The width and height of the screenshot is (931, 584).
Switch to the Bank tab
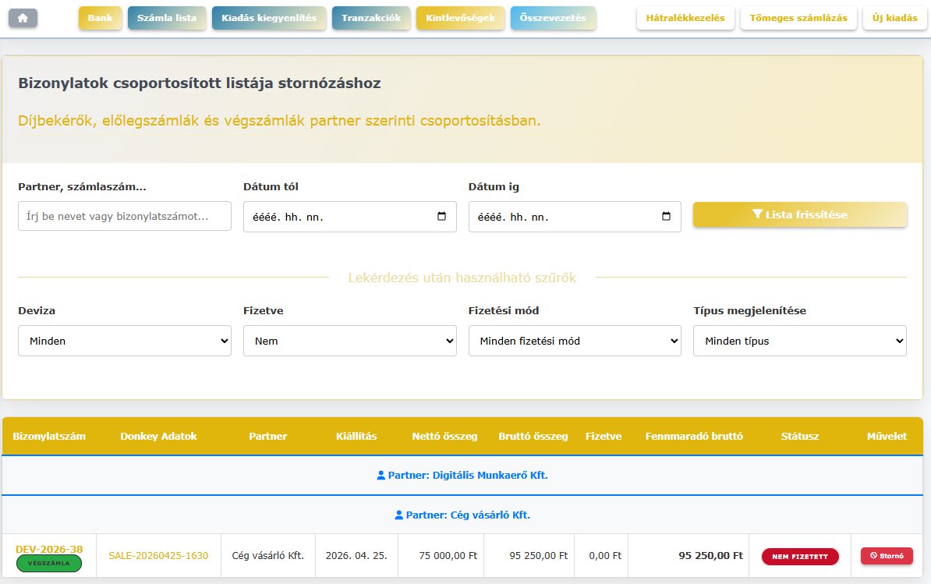[x=101, y=18]
